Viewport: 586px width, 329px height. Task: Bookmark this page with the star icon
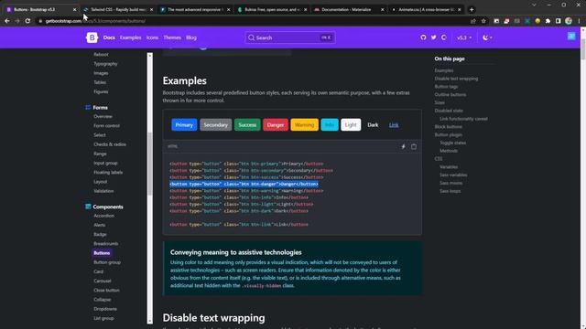(x=483, y=21)
